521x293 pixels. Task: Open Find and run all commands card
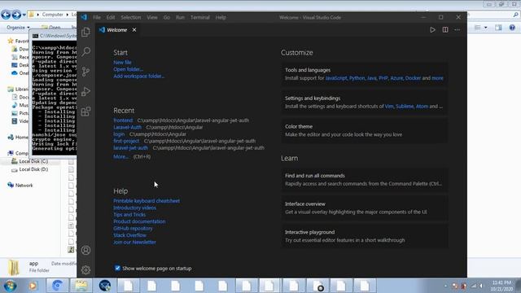coord(364,180)
